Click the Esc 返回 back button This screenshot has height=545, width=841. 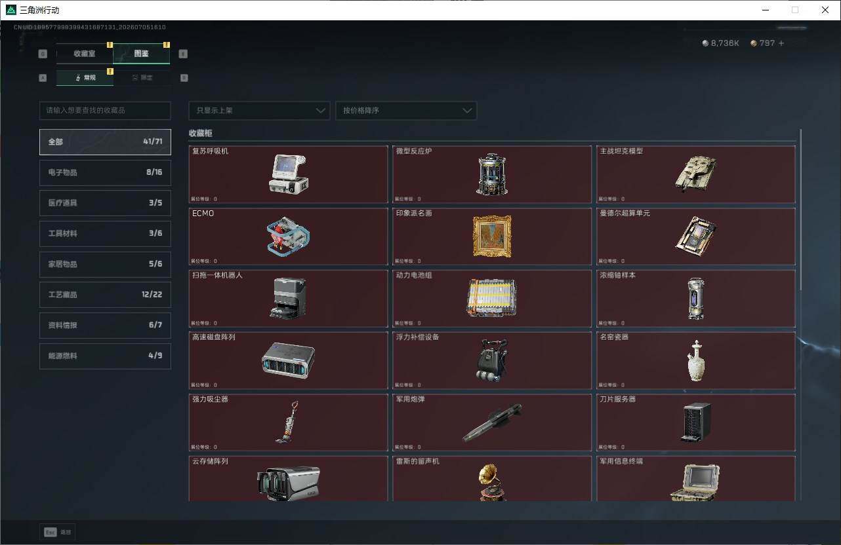click(58, 533)
